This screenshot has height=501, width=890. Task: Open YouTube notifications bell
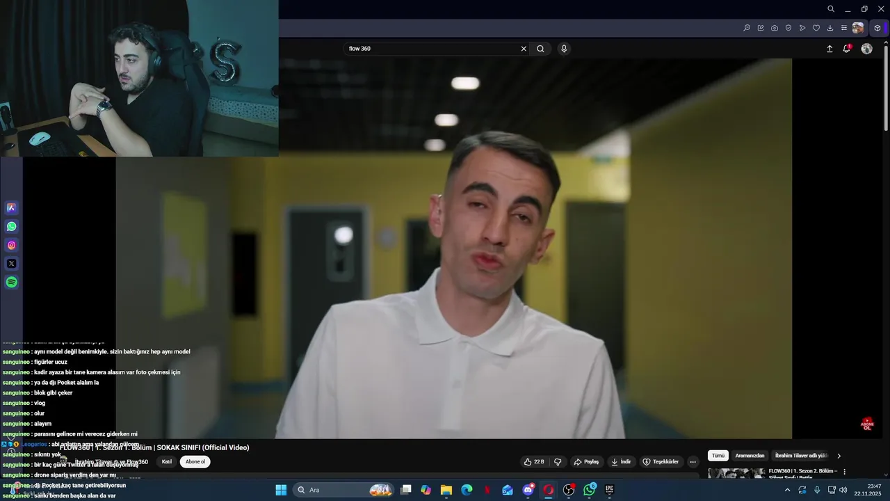(x=847, y=49)
